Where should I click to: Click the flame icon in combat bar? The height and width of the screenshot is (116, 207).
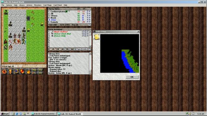pyautogui.click(x=28, y=72)
